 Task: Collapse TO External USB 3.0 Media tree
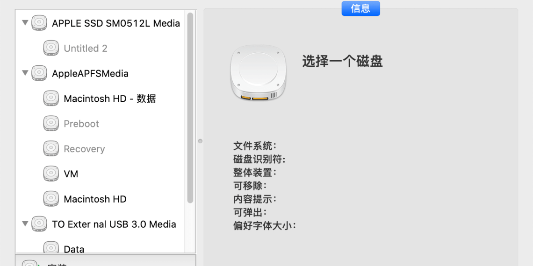pyautogui.click(x=25, y=224)
